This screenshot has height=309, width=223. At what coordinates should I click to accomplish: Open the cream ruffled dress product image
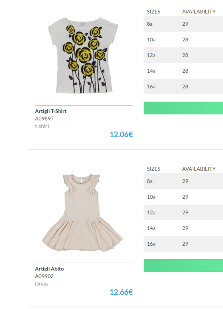82,213
